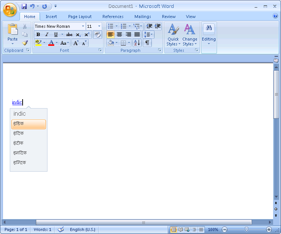The image size is (281, 234).
Task: Clear formatting with the eraser icon
Action: pyautogui.click(x=98, y=35)
